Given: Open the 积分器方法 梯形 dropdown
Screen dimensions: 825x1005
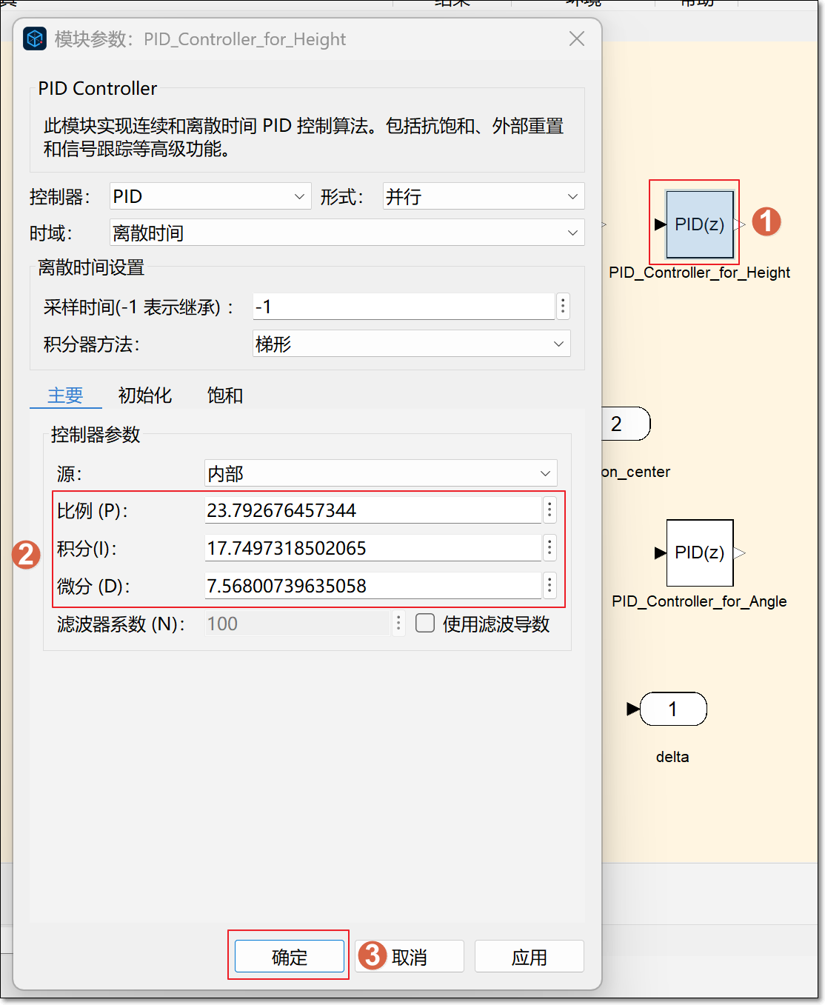Looking at the screenshot, I should click(x=411, y=344).
